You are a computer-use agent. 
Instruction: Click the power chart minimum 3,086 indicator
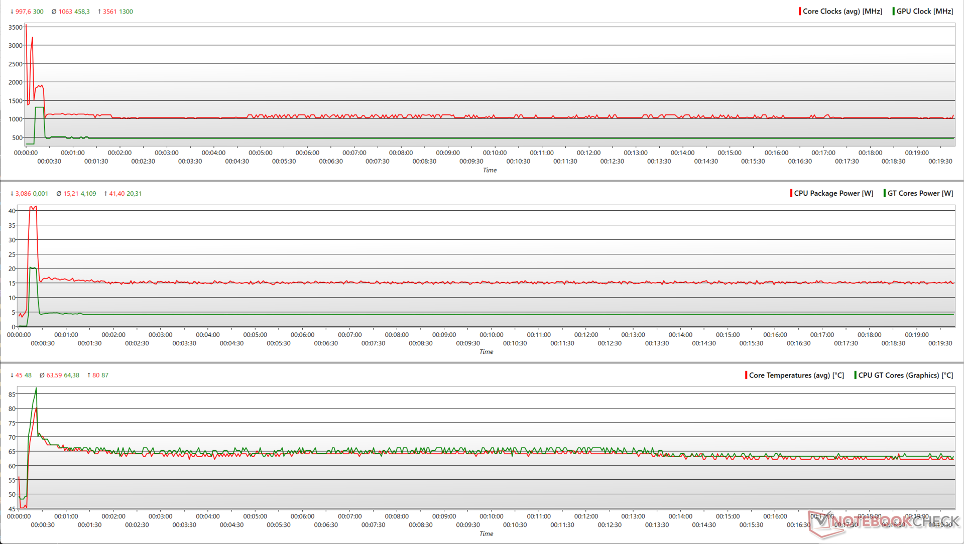click(x=24, y=194)
